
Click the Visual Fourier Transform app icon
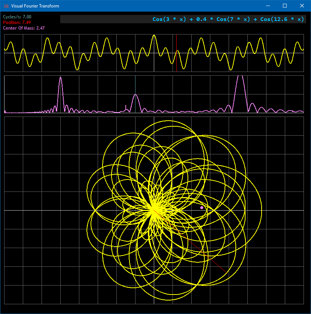click(x=6, y=6)
